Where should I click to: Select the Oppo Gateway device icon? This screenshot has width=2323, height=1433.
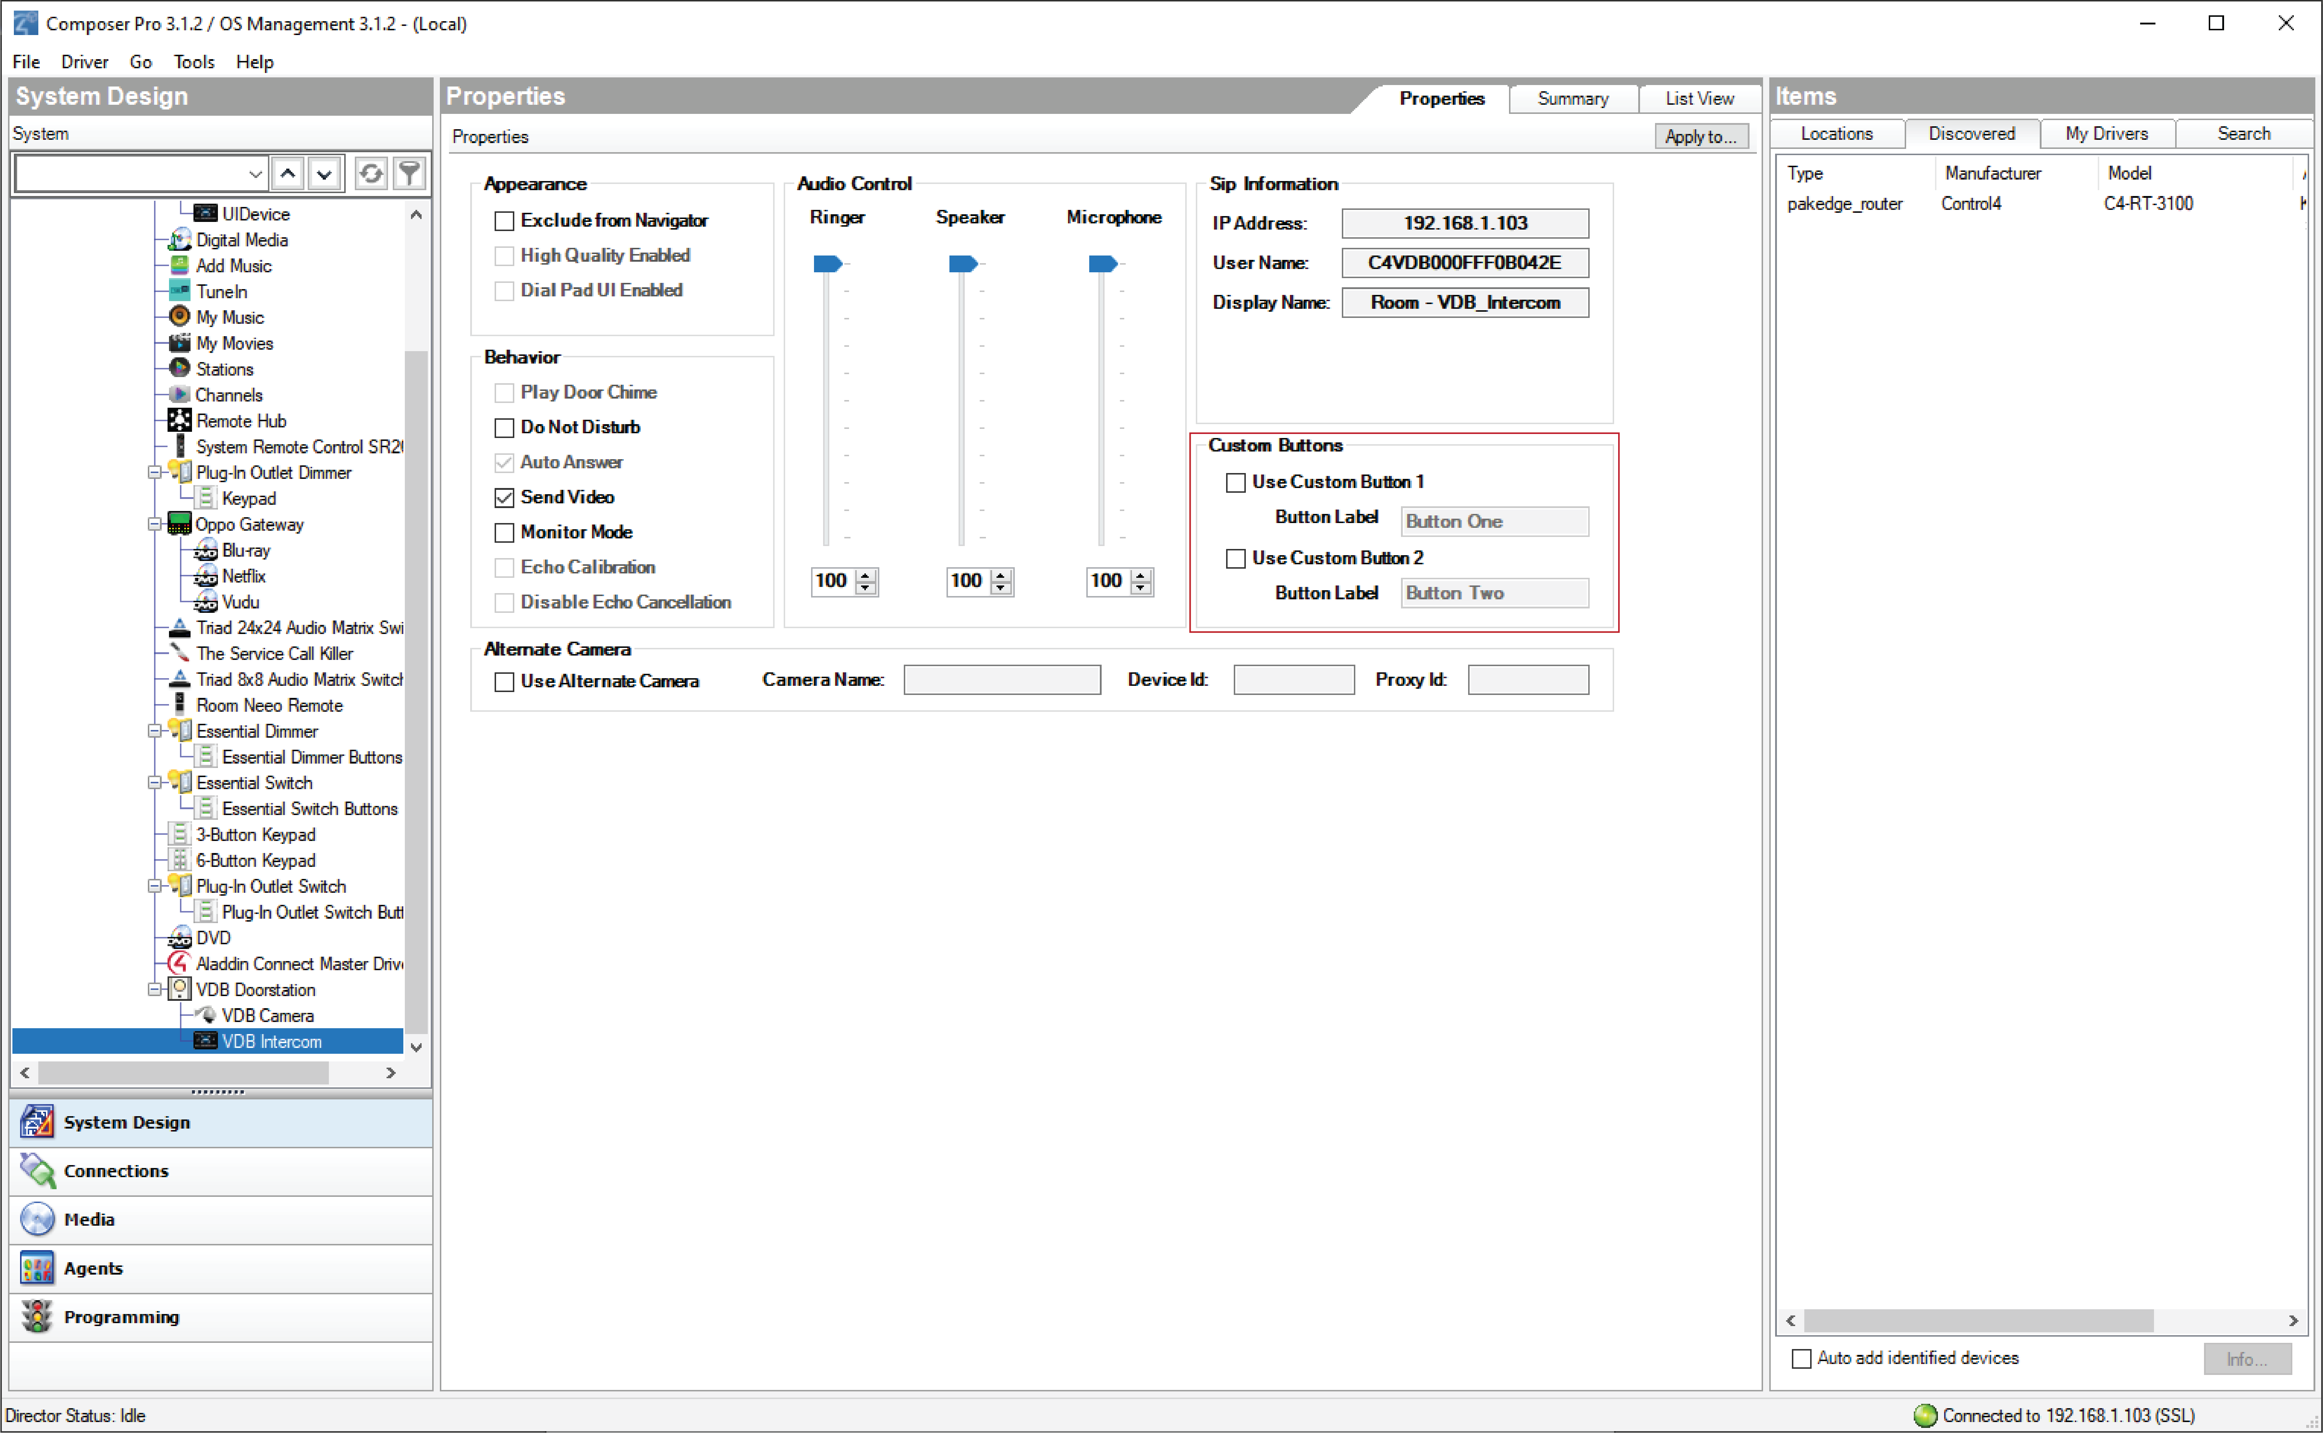pyautogui.click(x=179, y=523)
